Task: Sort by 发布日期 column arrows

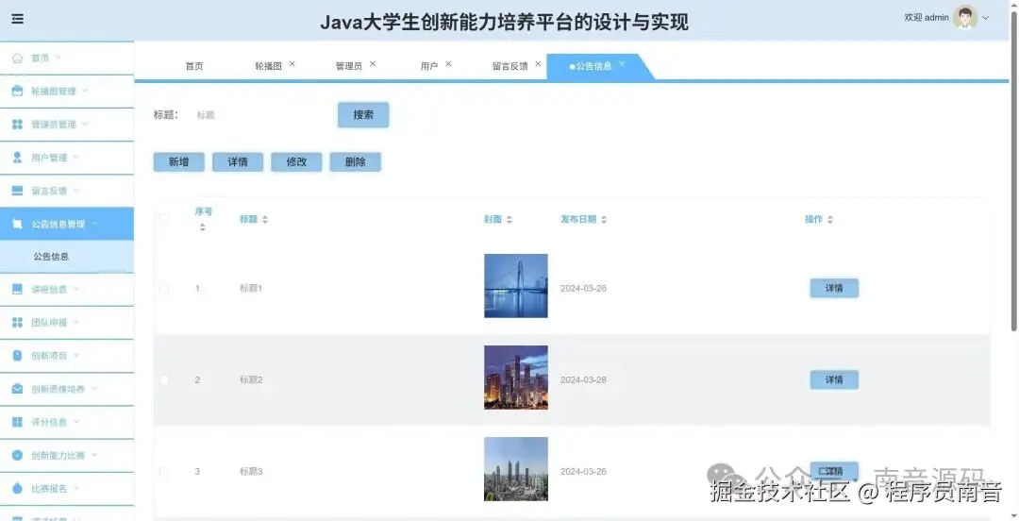Action: [604, 219]
